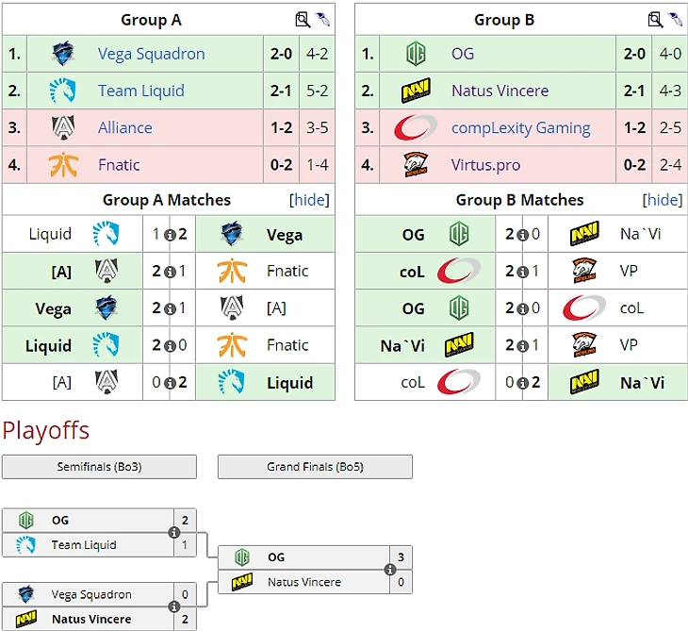Image resolution: width=688 pixels, height=631 pixels.
Task: Click Fnatic logo in Group A standings
Action: [x=63, y=165]
